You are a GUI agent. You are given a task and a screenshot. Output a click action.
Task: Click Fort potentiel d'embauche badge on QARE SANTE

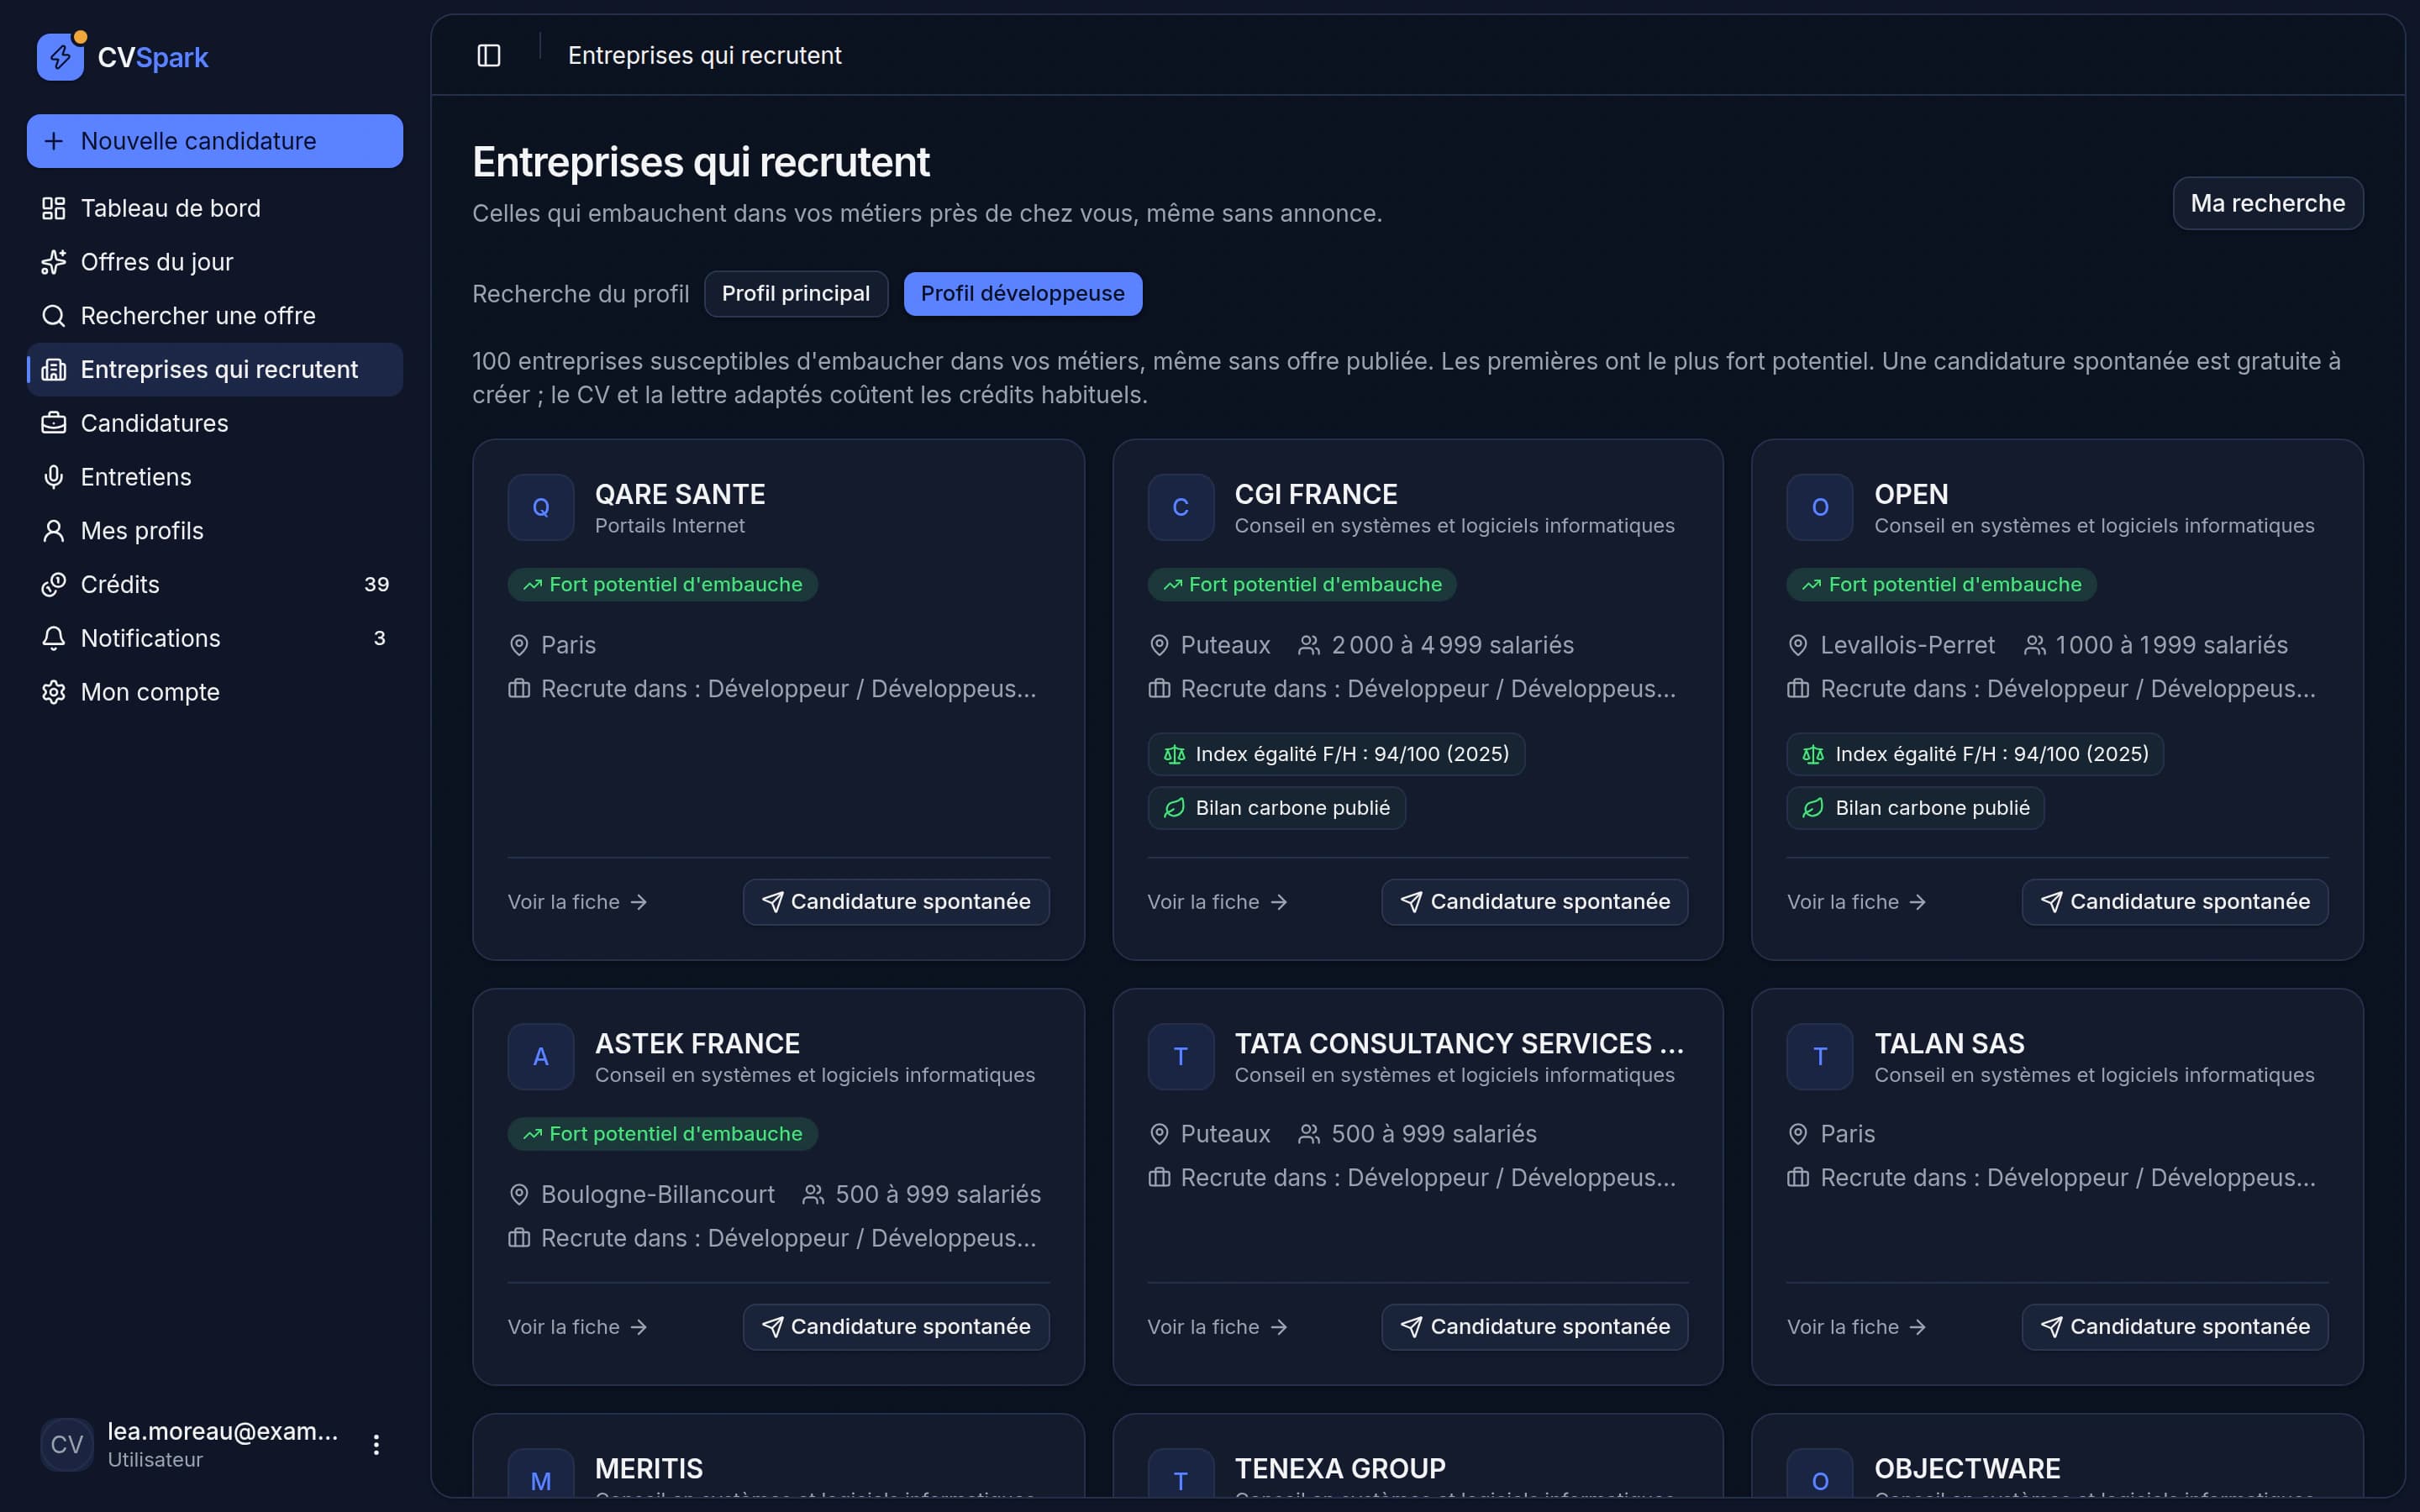tap(663, 585)
